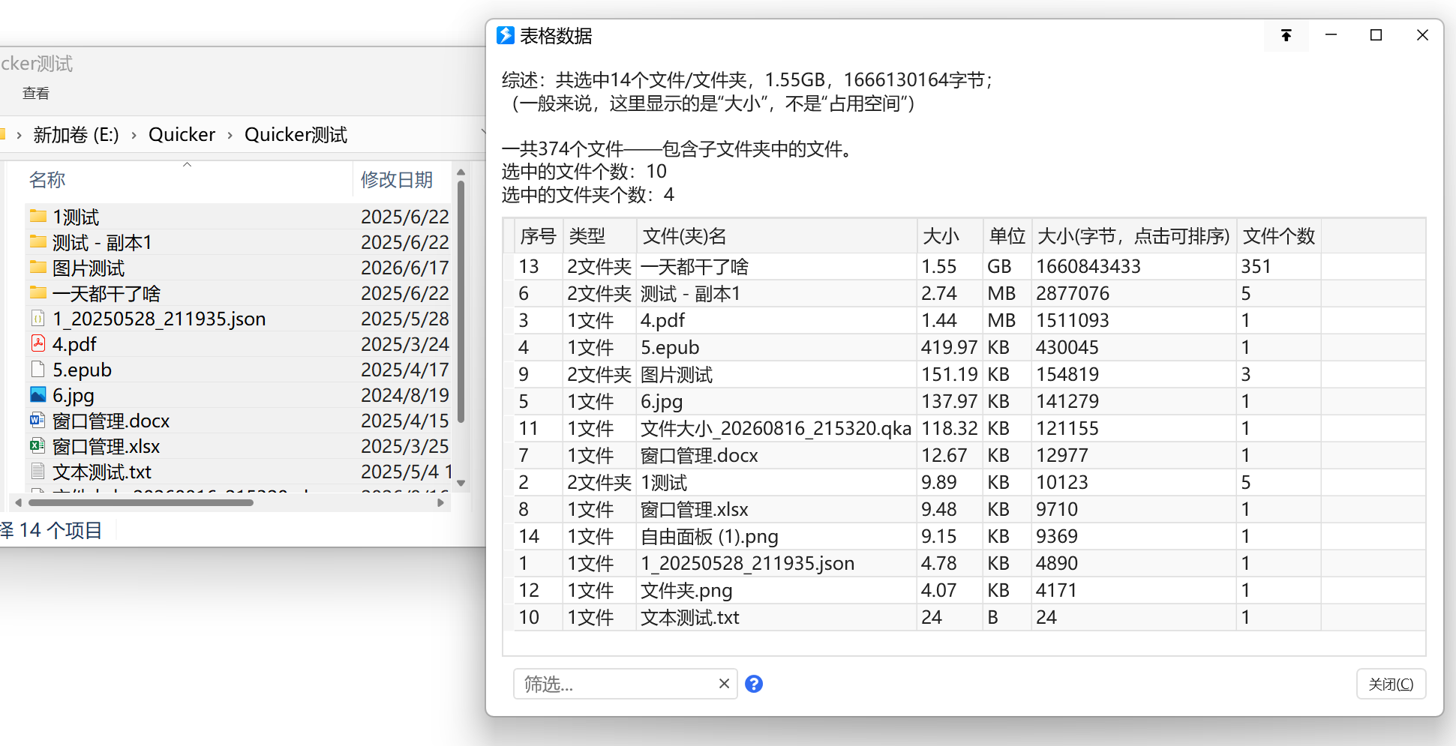Click the folder icon of 测试 - 副本1
Image resolution: width=1456 pixels, height=746 pixels.
(38, 242)
